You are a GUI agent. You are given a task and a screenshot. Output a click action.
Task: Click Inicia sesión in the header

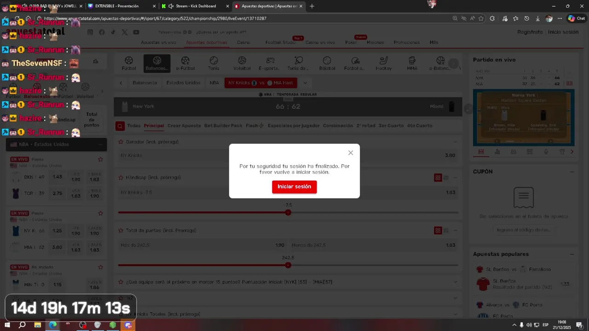tap(563, 32)
